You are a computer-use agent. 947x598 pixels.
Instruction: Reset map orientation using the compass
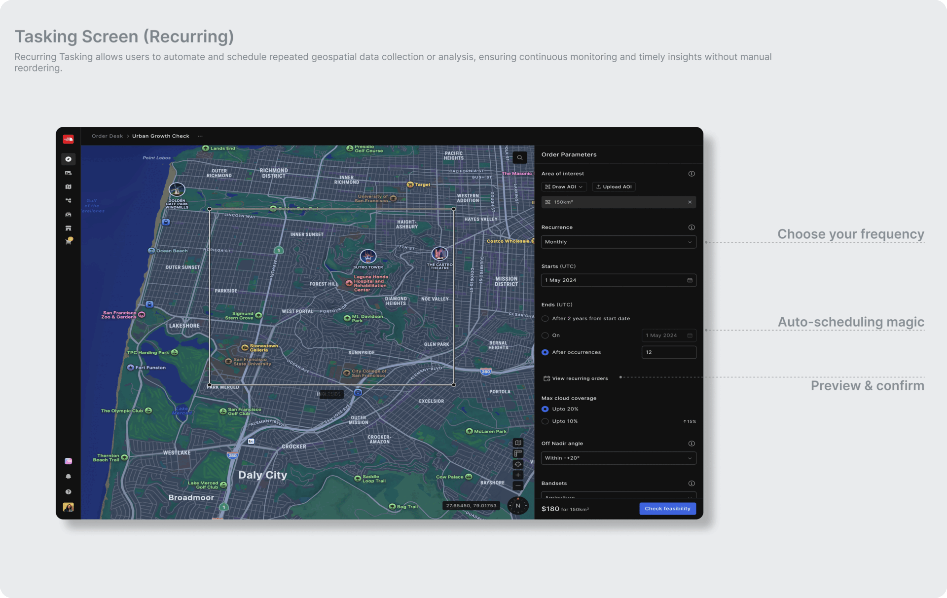(518, 506)
